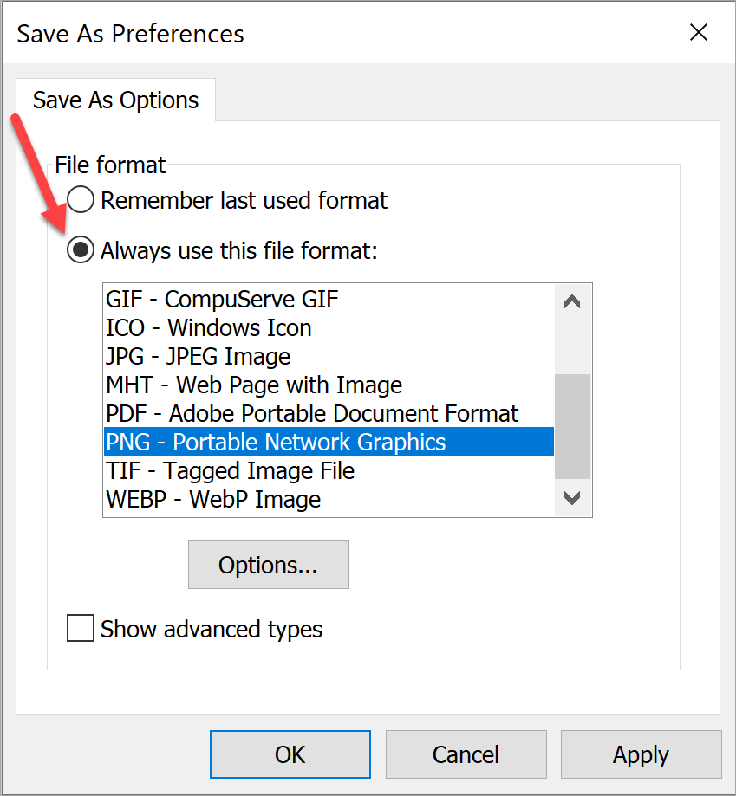
Task: Apply the Save As preferences
Action: point(641,754)
